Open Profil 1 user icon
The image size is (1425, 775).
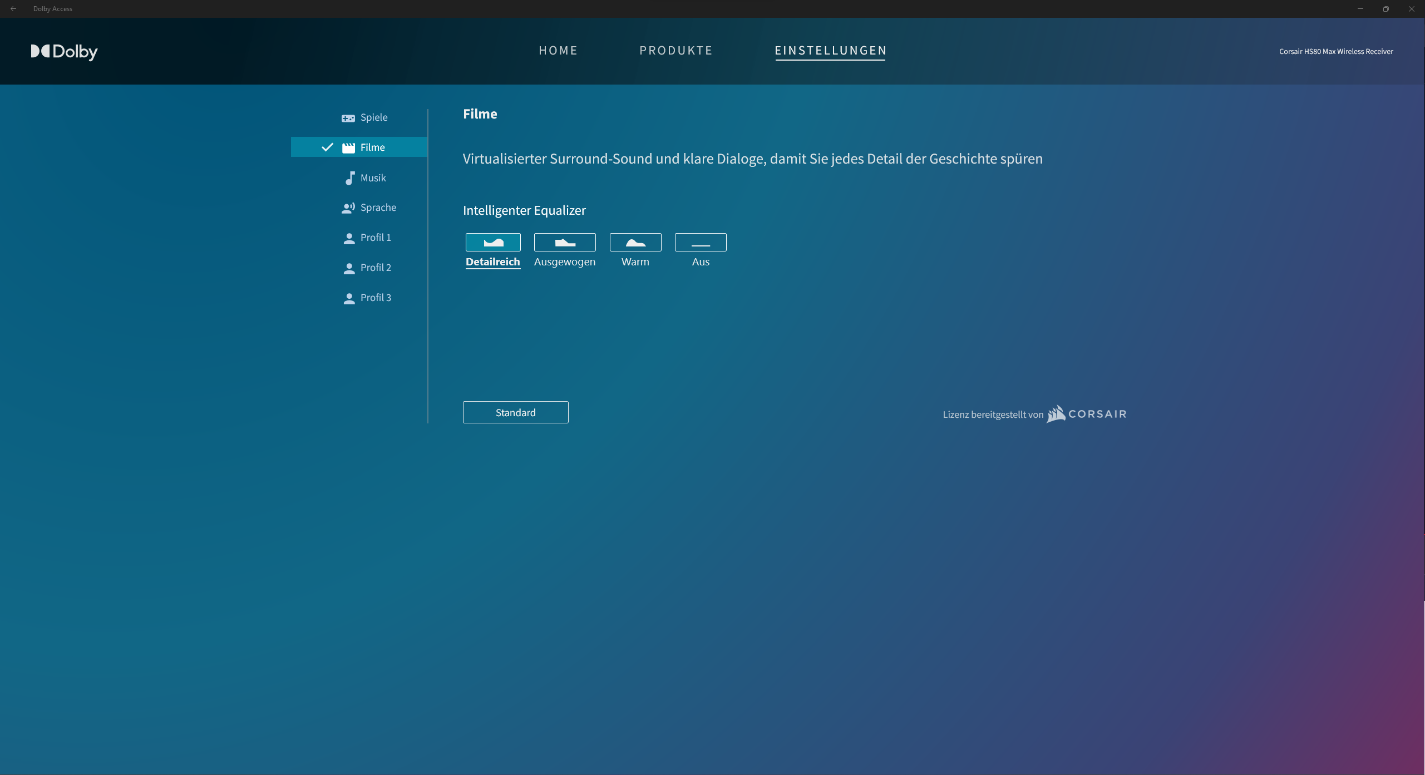349,238
